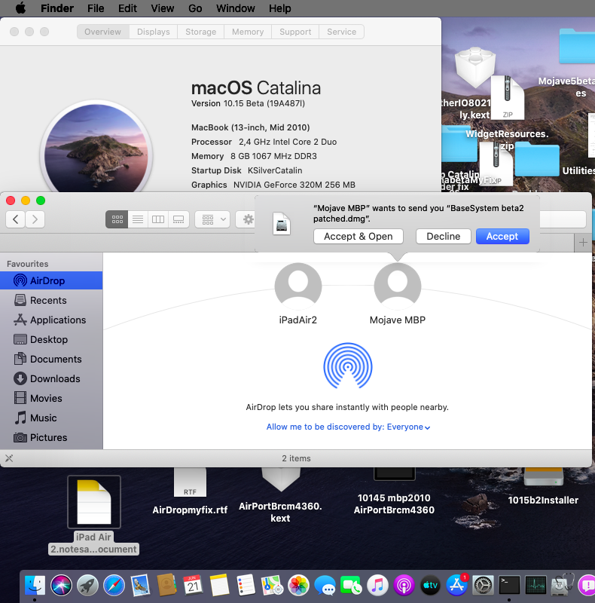Image resolution: width=595 pixels, height=603 pixels.
Task: Switch to the Storage tab
Action: [x=200, y=32]
